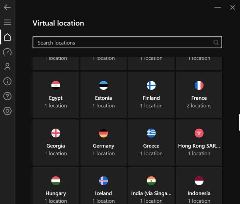Pick Hong Kong SAR location

tap(199, 142)
